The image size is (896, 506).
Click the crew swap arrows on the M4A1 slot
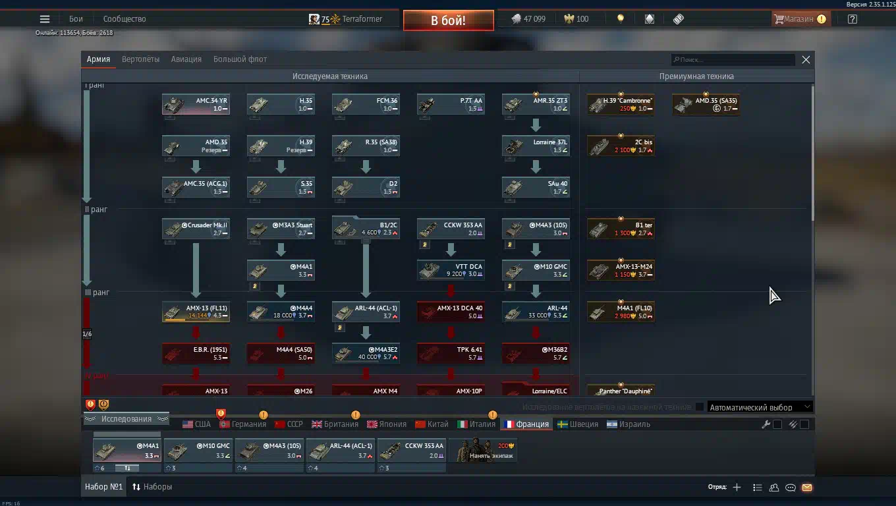(x=128, y=468)
